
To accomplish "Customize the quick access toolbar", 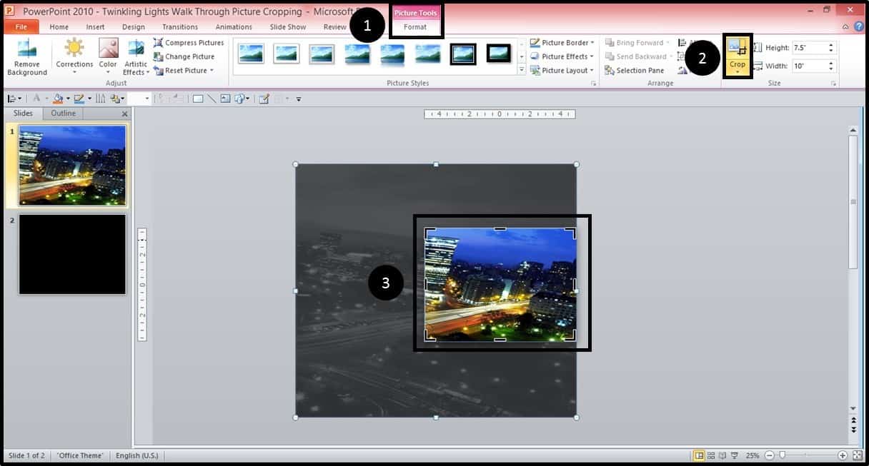I will (x=299, y=98).
